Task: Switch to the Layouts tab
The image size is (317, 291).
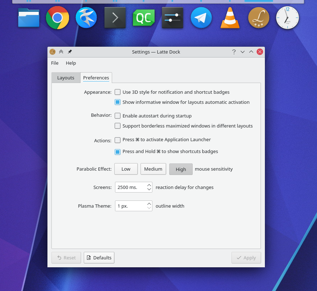Action: 66,78
